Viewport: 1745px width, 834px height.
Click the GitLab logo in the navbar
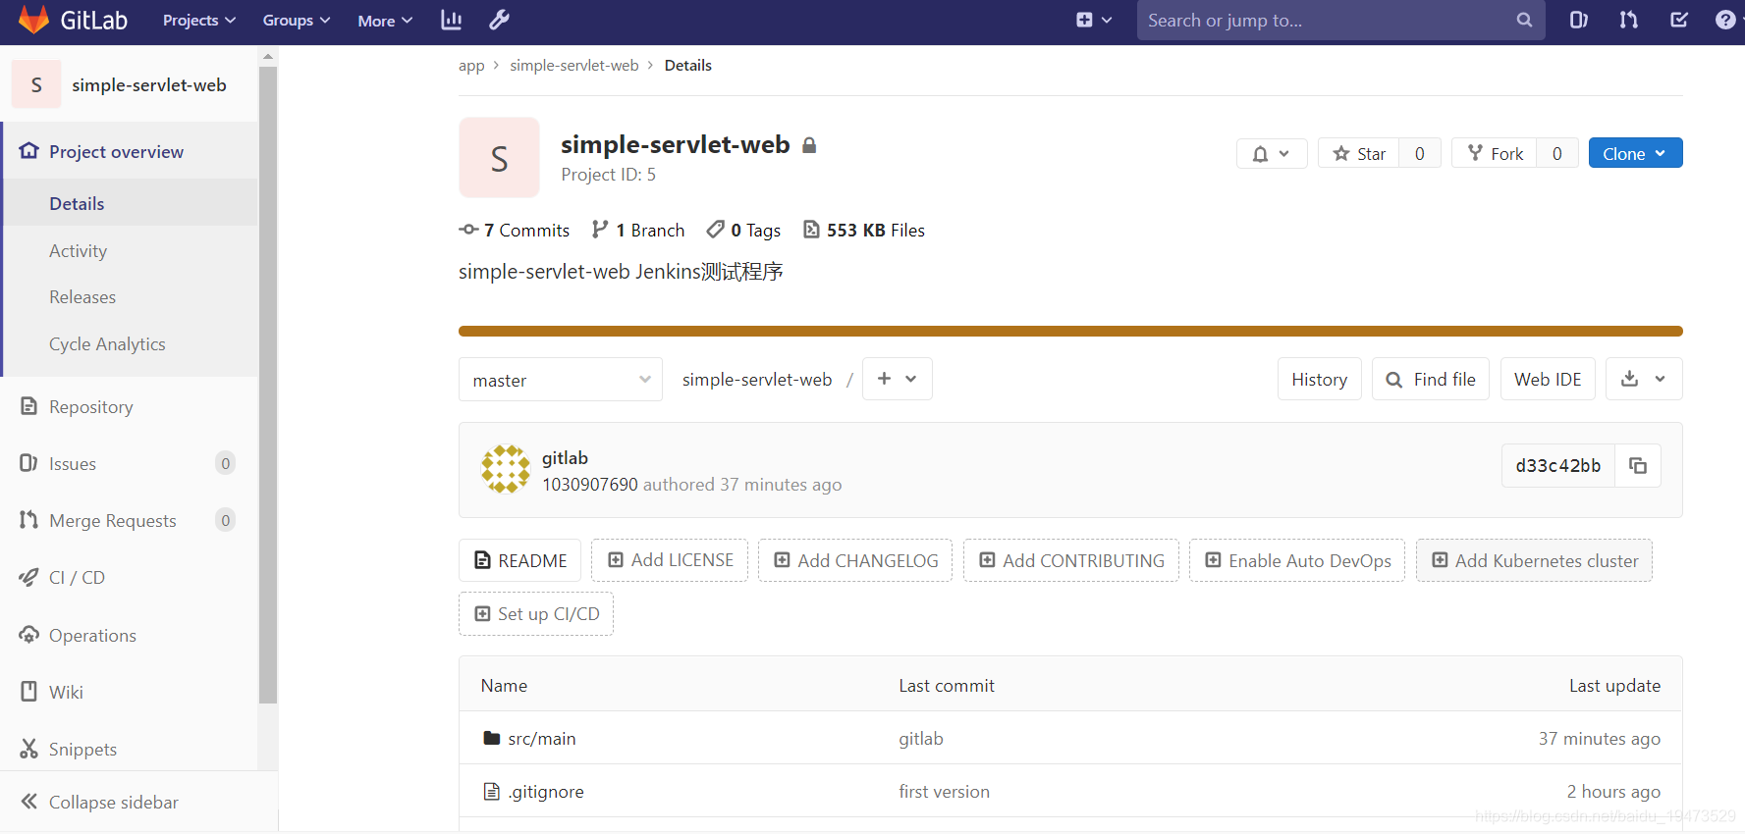point(73,20)
